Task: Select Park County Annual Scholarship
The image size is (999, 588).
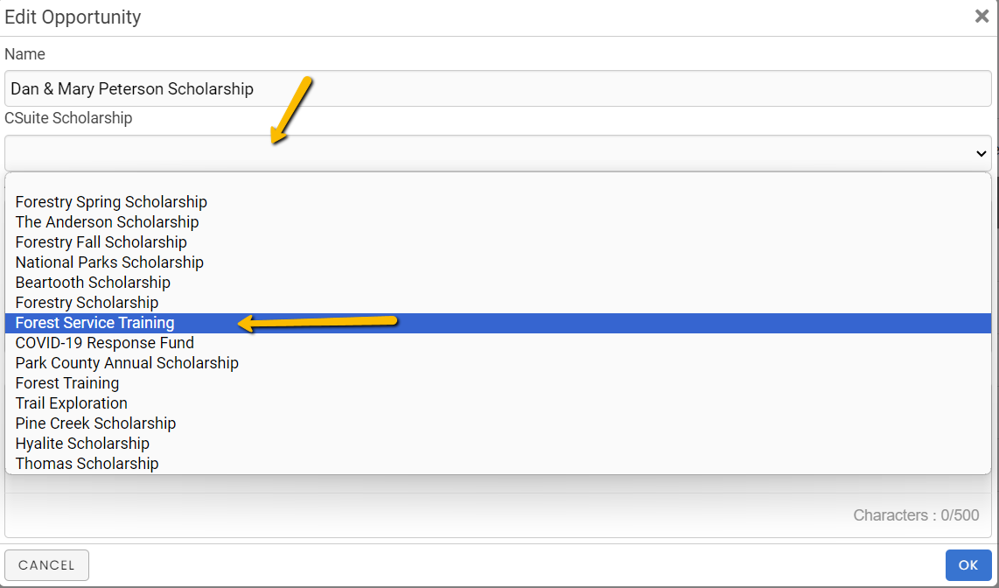Action: [127, 363]
